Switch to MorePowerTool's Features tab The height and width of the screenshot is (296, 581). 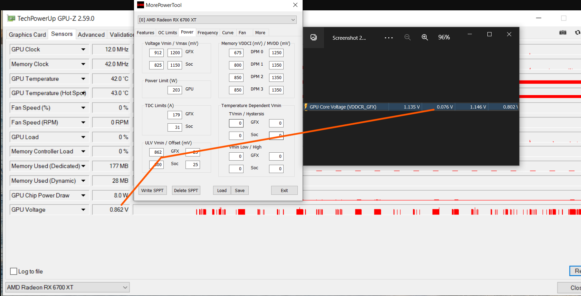pyautogui.click(x=145, y=33)
